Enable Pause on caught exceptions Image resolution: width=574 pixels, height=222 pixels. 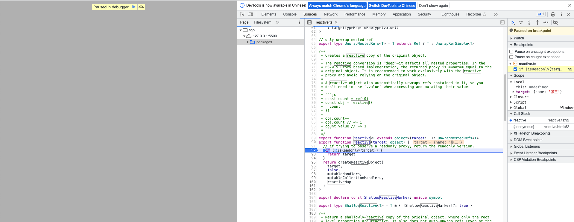[x=511, y=57]
